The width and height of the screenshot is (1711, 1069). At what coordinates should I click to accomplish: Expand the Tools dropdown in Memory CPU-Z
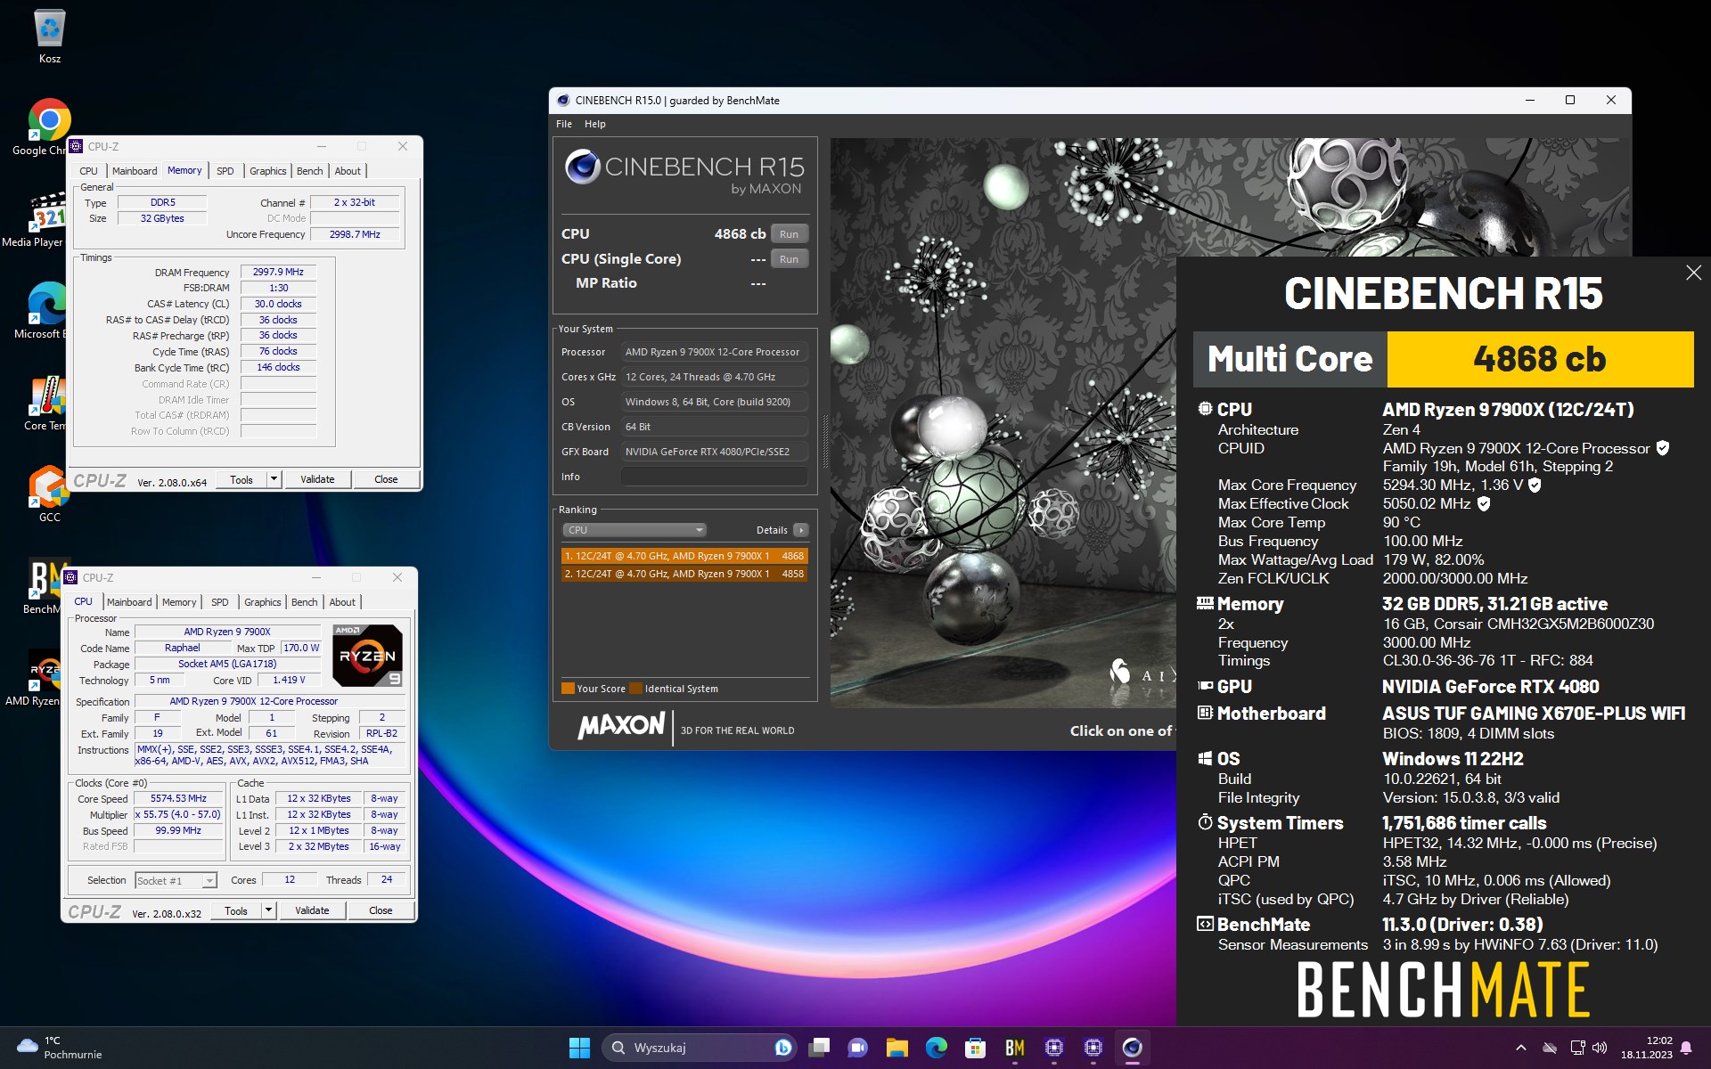[274, 479]
